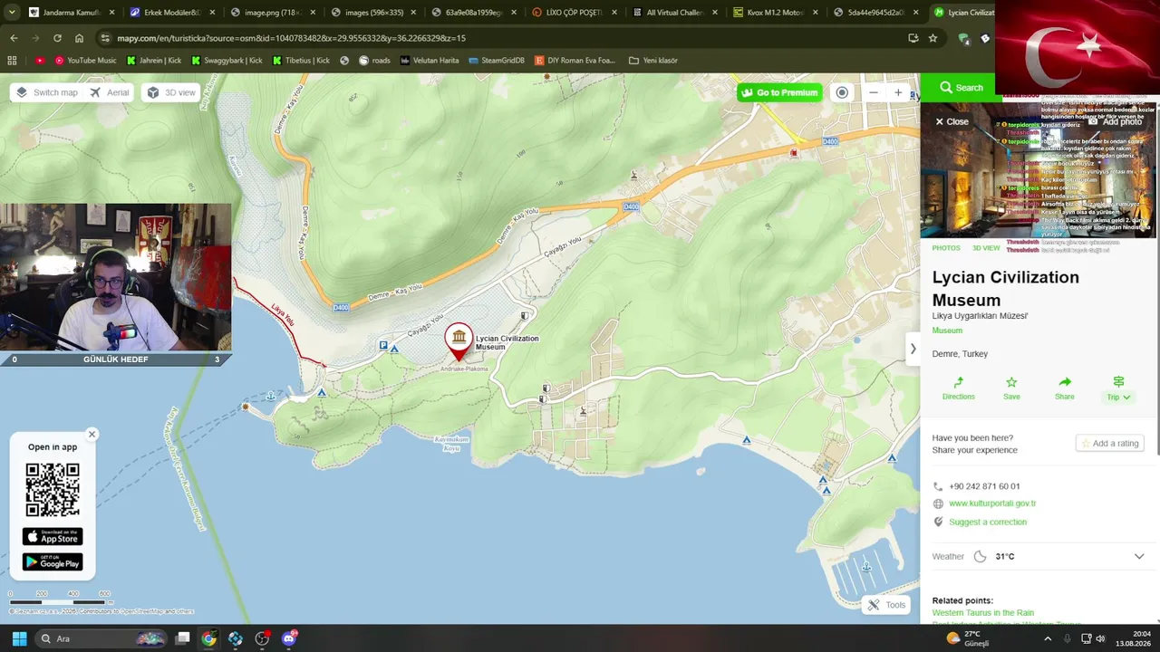
Task: Reload the current page
Action: click(x=57, y=38)
